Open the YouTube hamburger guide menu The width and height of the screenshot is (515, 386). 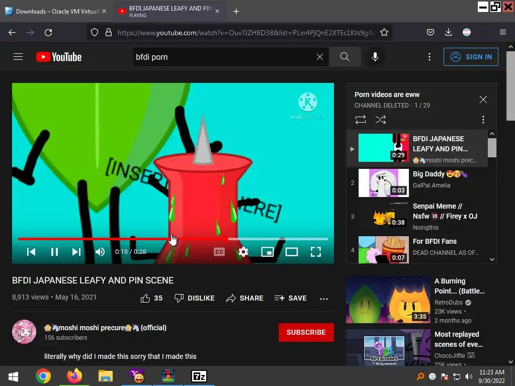[18, 57]
